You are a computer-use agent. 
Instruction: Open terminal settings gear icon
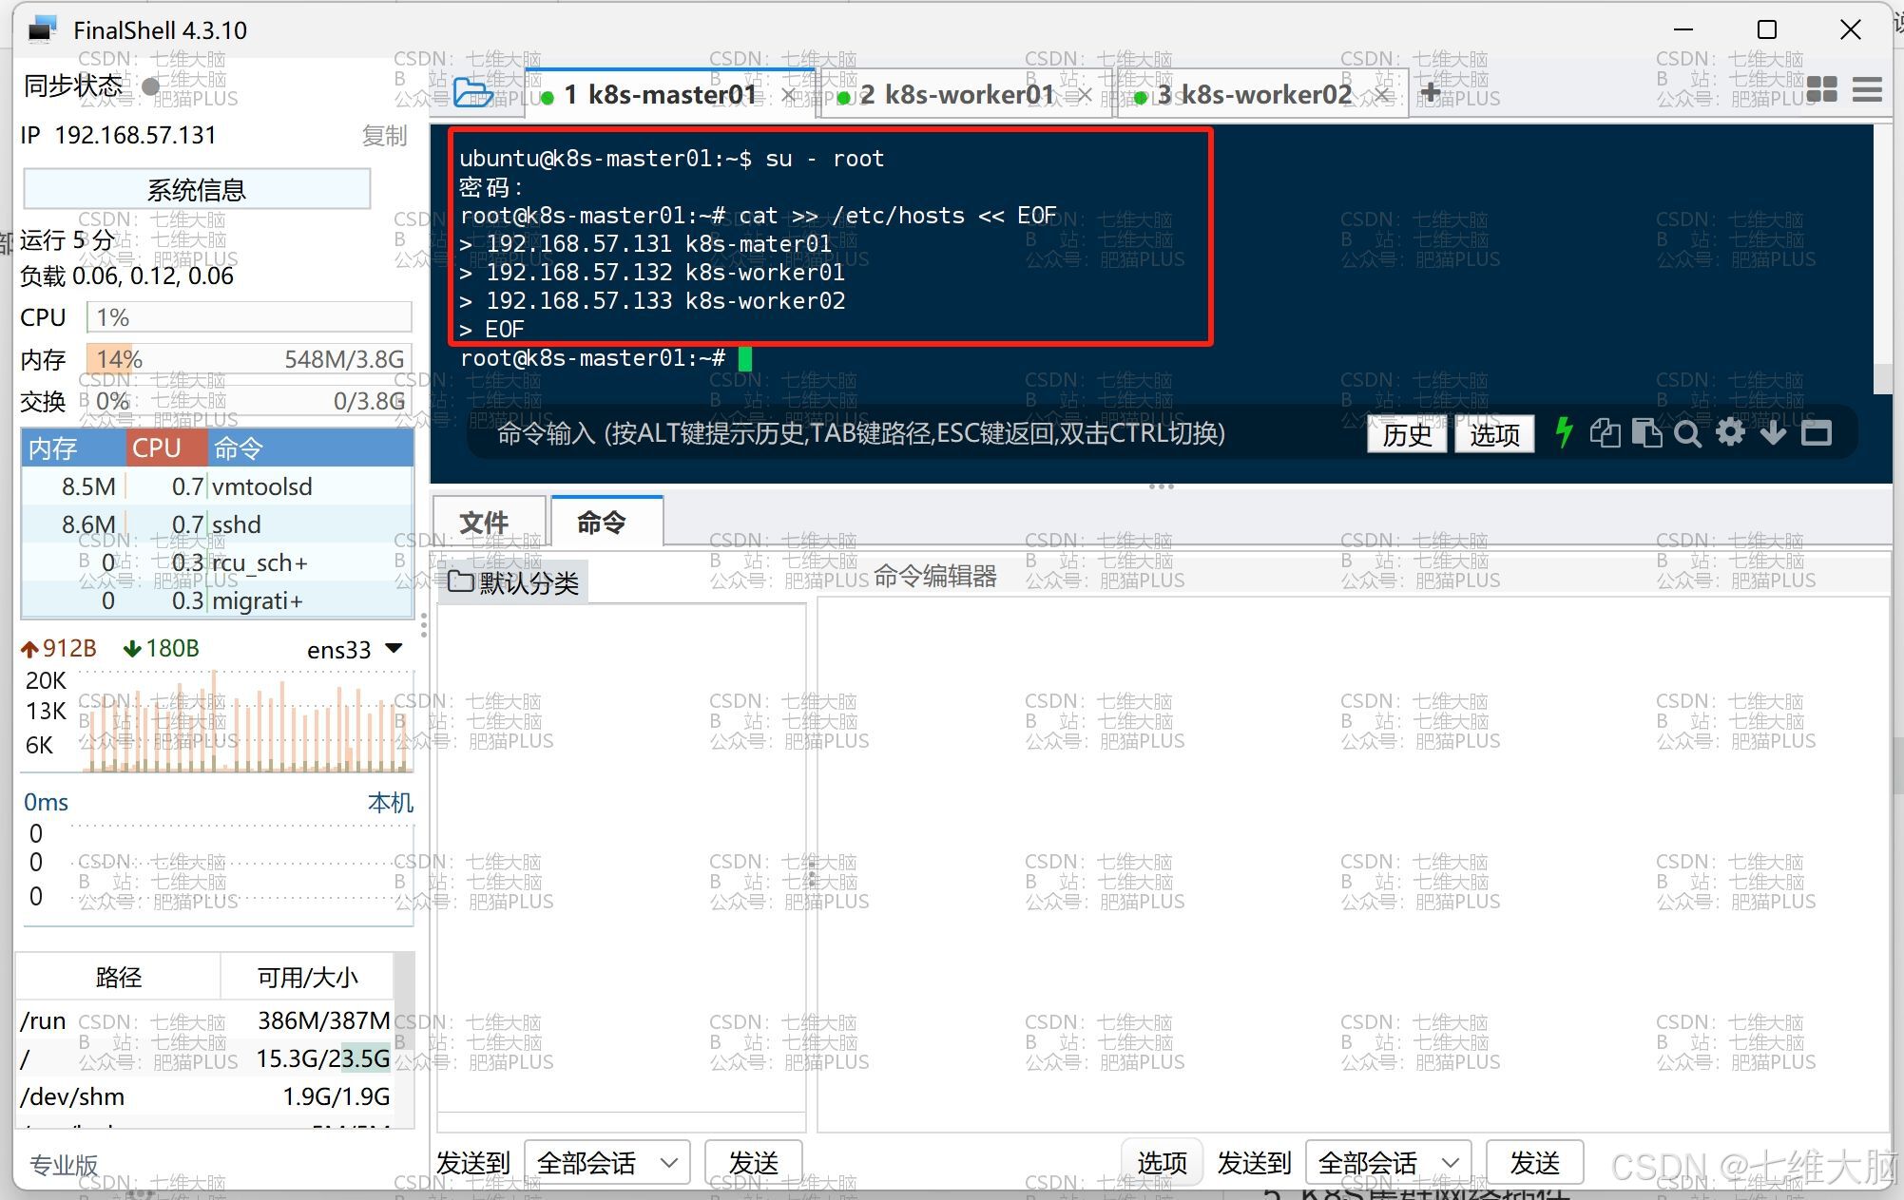click(1730, 433)
